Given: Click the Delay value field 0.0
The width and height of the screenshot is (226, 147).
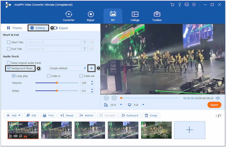Looking at the screenshot, I should coord(86,91).
